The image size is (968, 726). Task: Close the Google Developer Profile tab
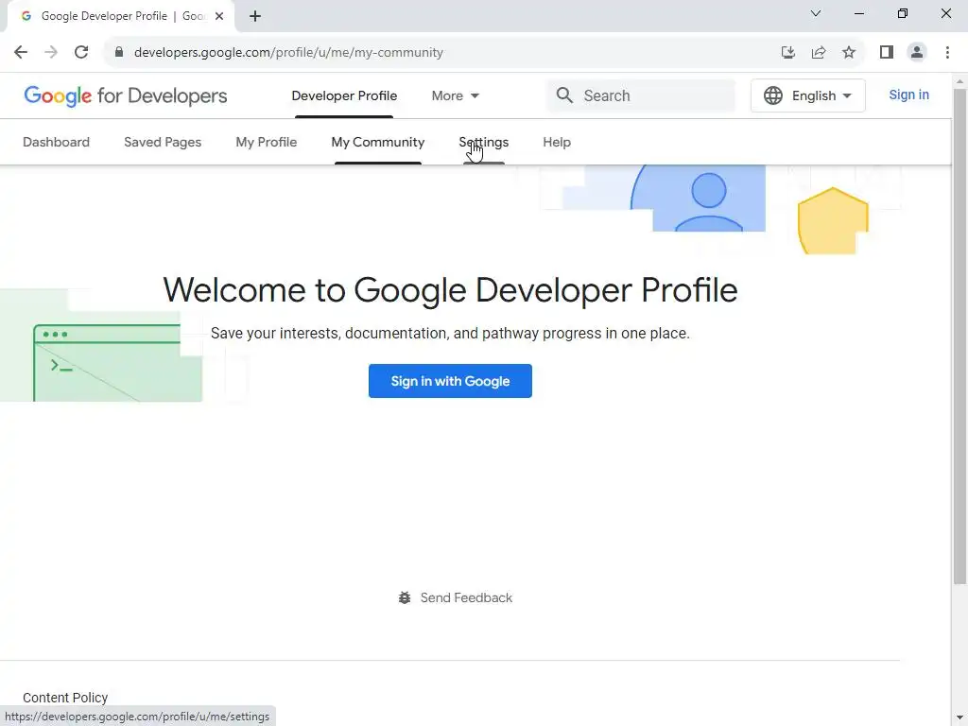219,17
